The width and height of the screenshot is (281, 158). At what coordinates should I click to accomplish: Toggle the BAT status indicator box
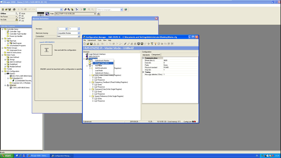[x=20, y=18]
